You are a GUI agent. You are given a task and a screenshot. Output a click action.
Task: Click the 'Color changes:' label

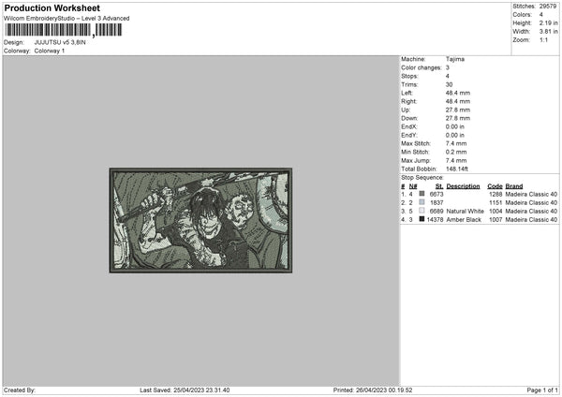(421, 67)
